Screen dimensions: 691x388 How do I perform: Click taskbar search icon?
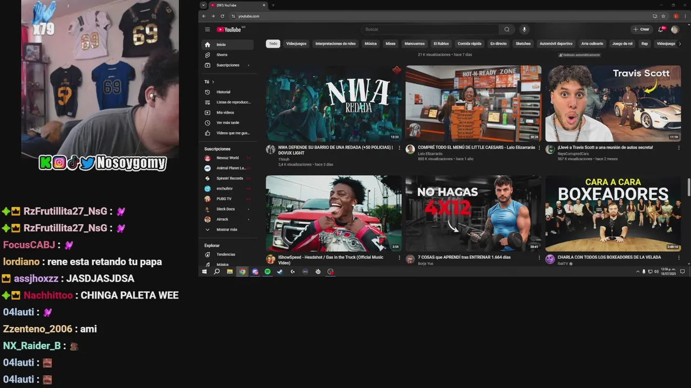[216, 272]
